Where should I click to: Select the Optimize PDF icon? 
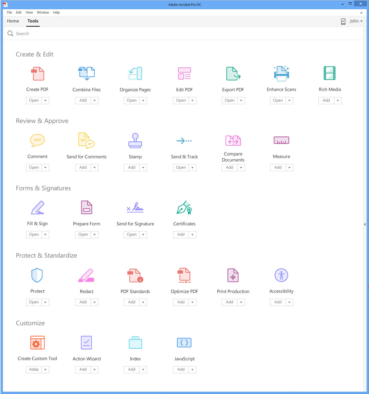[x=184, y=275]
